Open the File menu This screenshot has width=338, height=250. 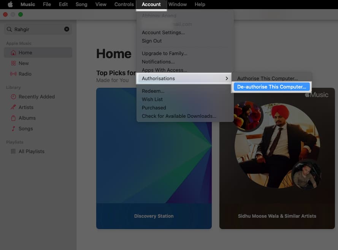[47, 4]
